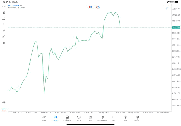Screen dimensions: 181x126
Task: Open the การตั้งค่า settings tab
Action: coord(137,118)
